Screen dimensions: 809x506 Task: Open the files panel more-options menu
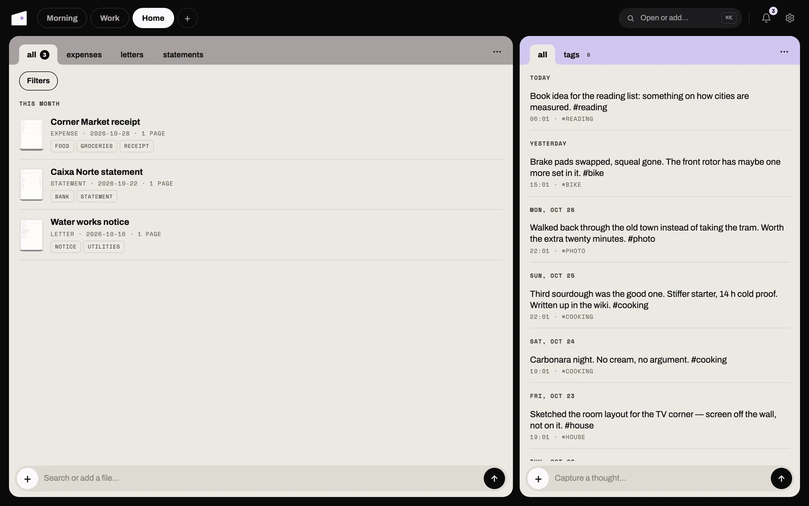(x=497, y=52)
